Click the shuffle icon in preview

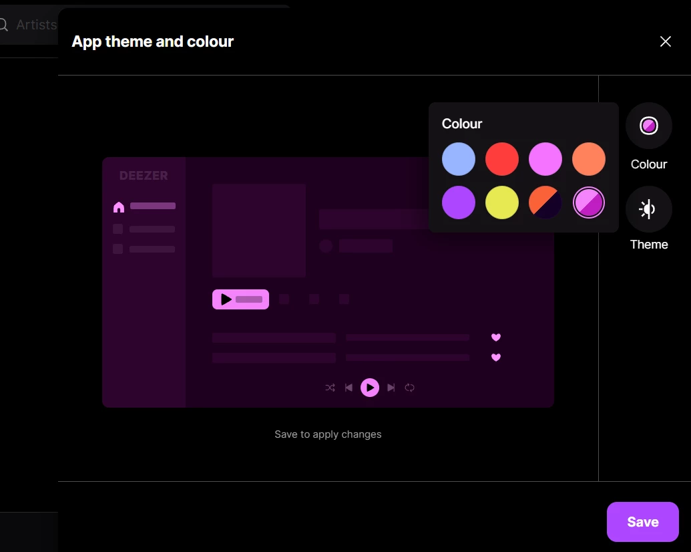[330, 388]
